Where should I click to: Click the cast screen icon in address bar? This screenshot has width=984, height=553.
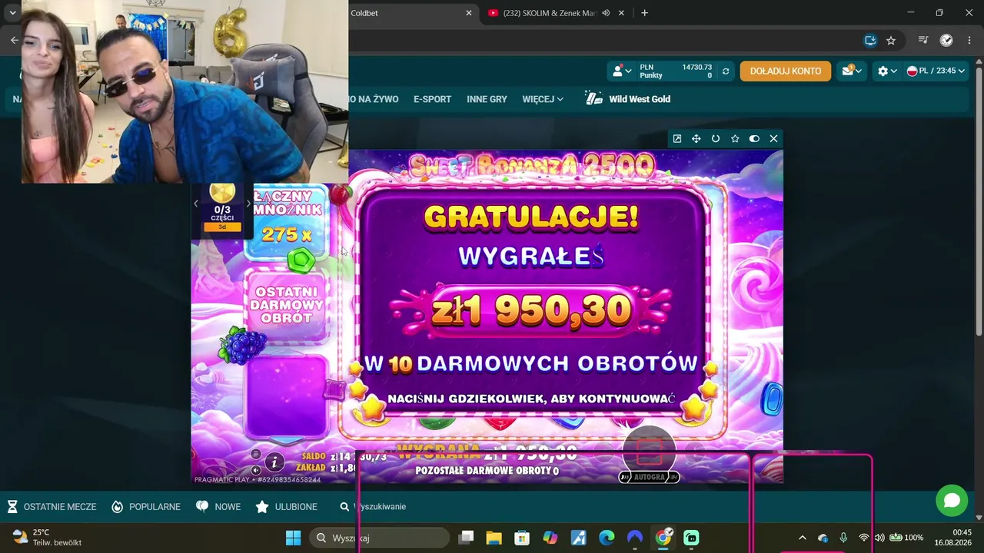pos(870,41)
